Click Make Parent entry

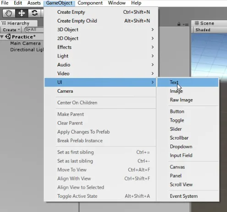coord(100,114)
